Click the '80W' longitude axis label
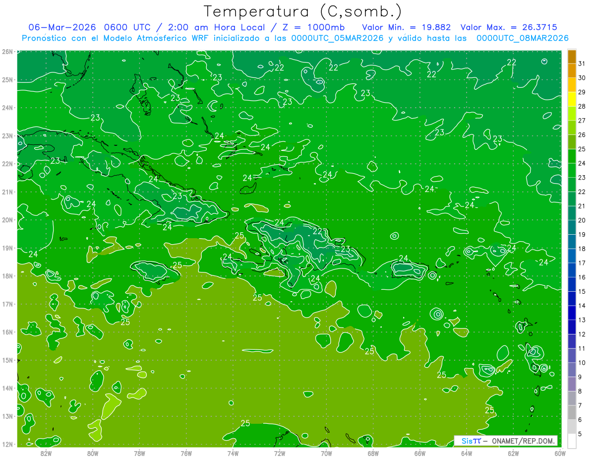Viewport: 595px width, 460px height. click(93, 453)
